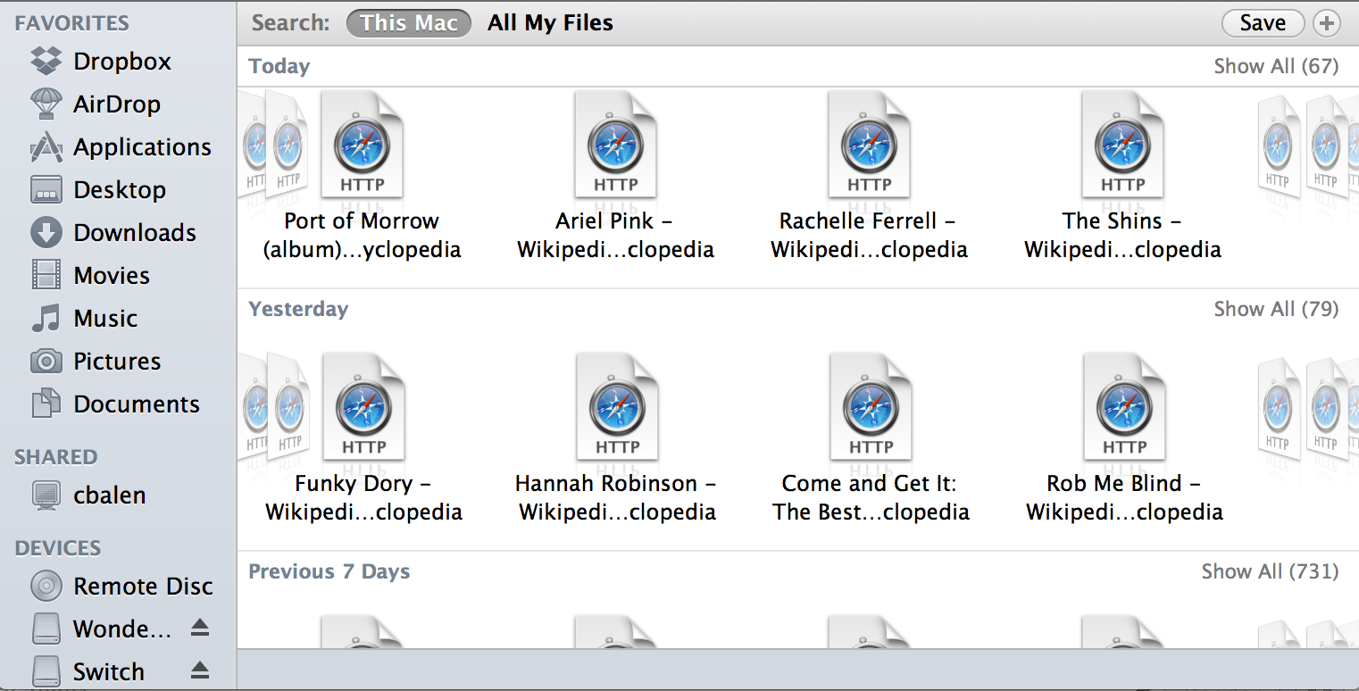Click 'Hannah Robinson – Wikipedi...clopedia' file name
Viewport: 1359px width, 691px height.
tap(617, 497)
